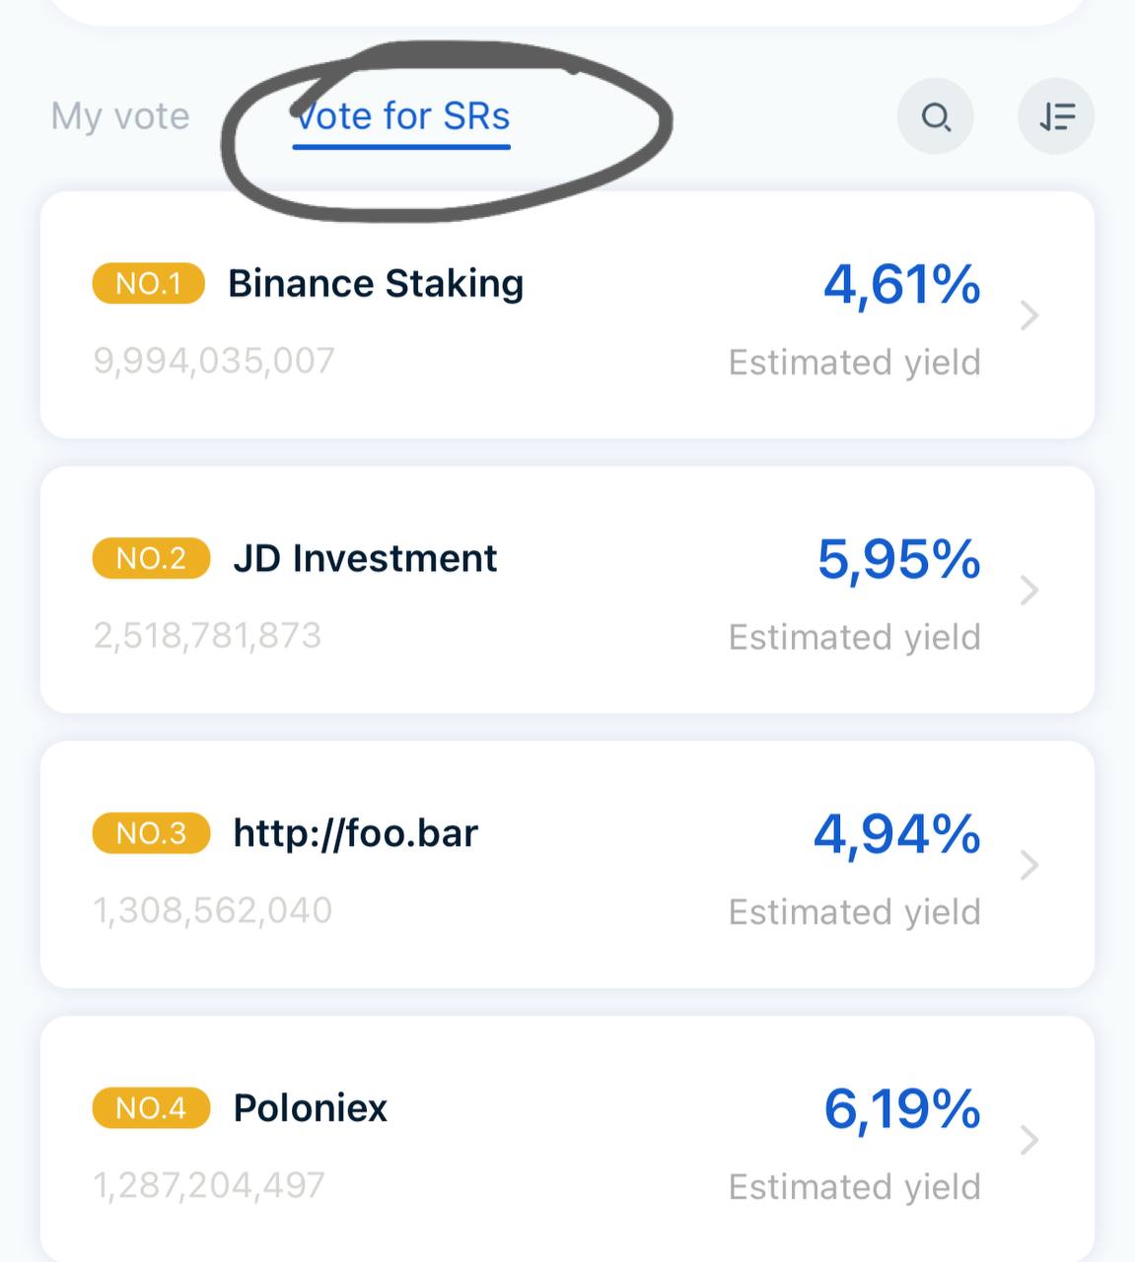Image resolution: width=1135 pixels, height=1262 pixels.
Task: Click the 4,61% estimated yield value
Action: [x=901, y=285]
